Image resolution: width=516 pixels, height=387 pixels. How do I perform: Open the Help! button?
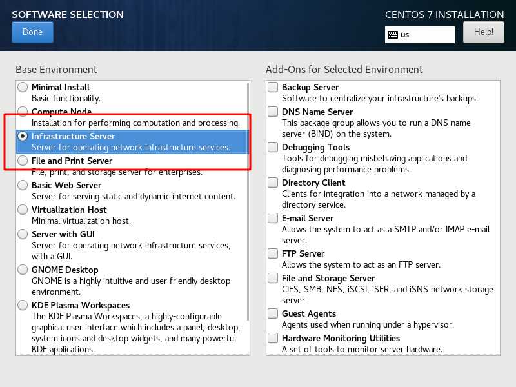483,32
